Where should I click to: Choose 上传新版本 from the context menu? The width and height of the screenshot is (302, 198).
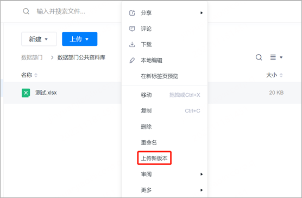click(154, 159)
